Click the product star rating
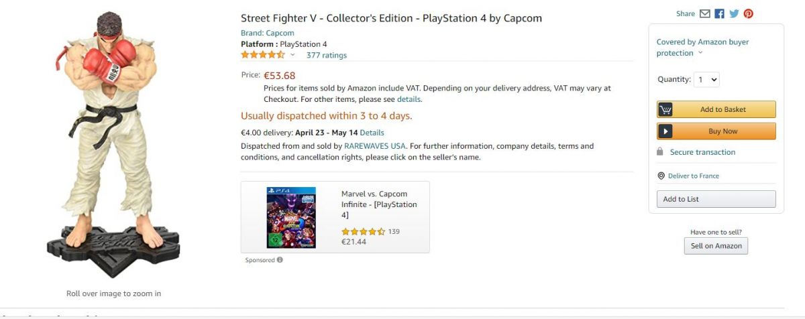Viewport: 805px width, 319px height. click(263, 55)
